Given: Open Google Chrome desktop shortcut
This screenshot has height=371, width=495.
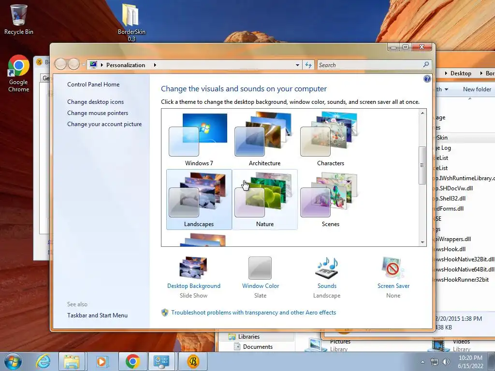Looking at the screenshot, I should click(x=19, y=74).
